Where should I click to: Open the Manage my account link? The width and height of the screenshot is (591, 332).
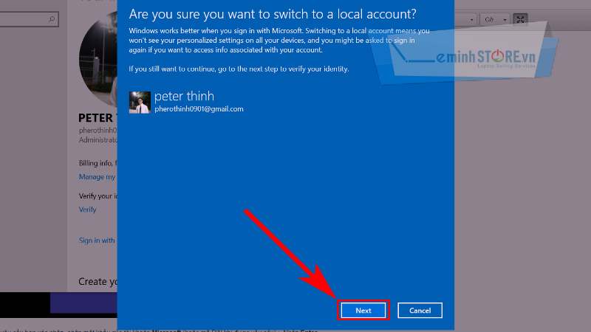(x=97, y=177)
